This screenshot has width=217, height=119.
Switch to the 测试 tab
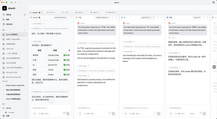coord(95,13)
